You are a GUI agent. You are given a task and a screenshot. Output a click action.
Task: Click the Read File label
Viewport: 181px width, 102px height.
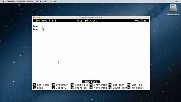click(81, 85)
